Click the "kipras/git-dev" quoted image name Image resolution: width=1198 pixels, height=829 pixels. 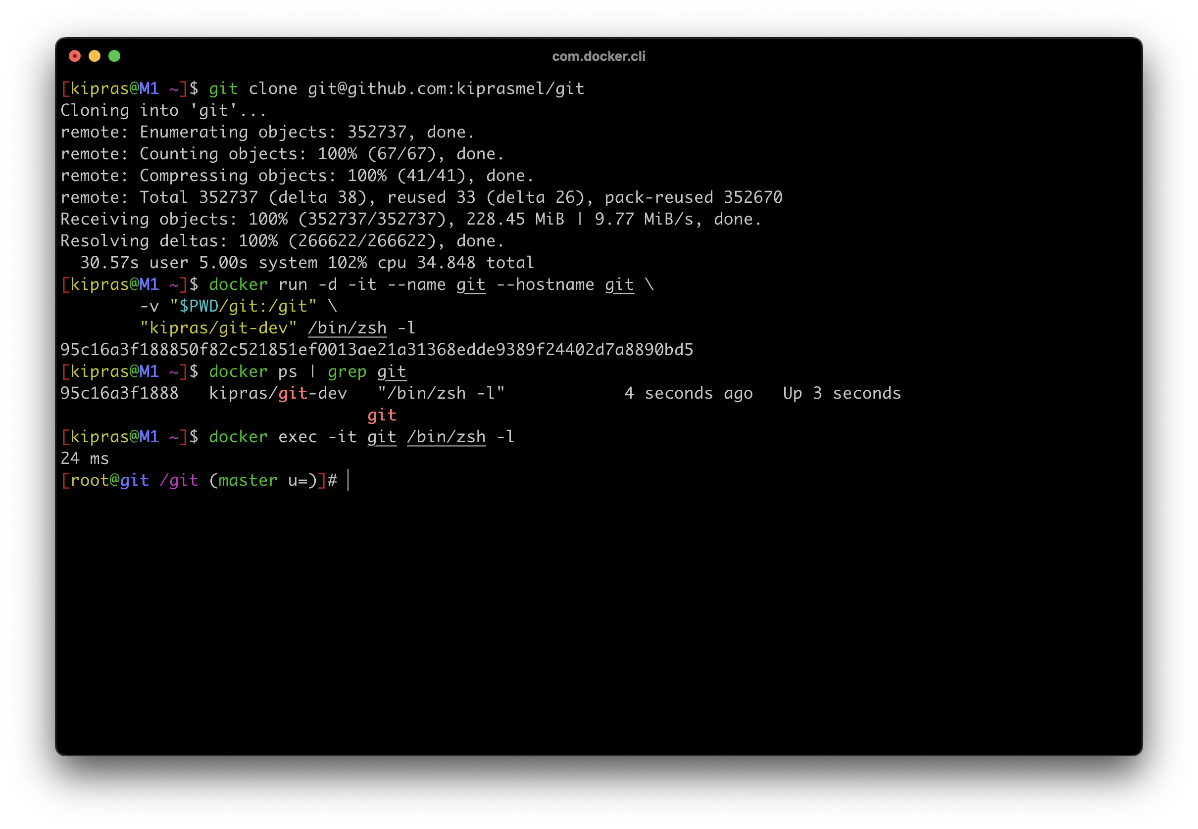[218, 328]
